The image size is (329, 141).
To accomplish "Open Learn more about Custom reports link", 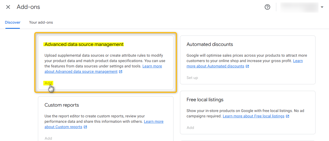I will click(63, 127).
